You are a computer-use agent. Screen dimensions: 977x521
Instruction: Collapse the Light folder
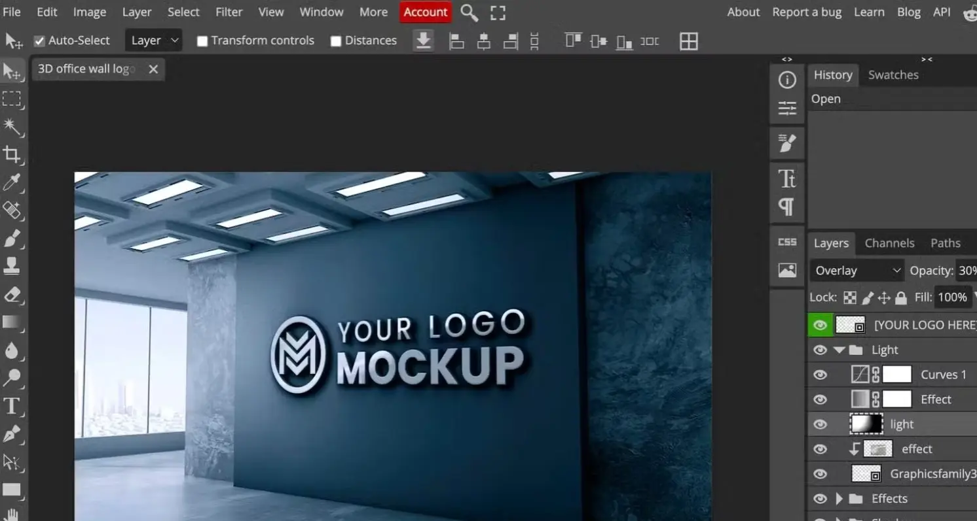(x=839, y=350)
